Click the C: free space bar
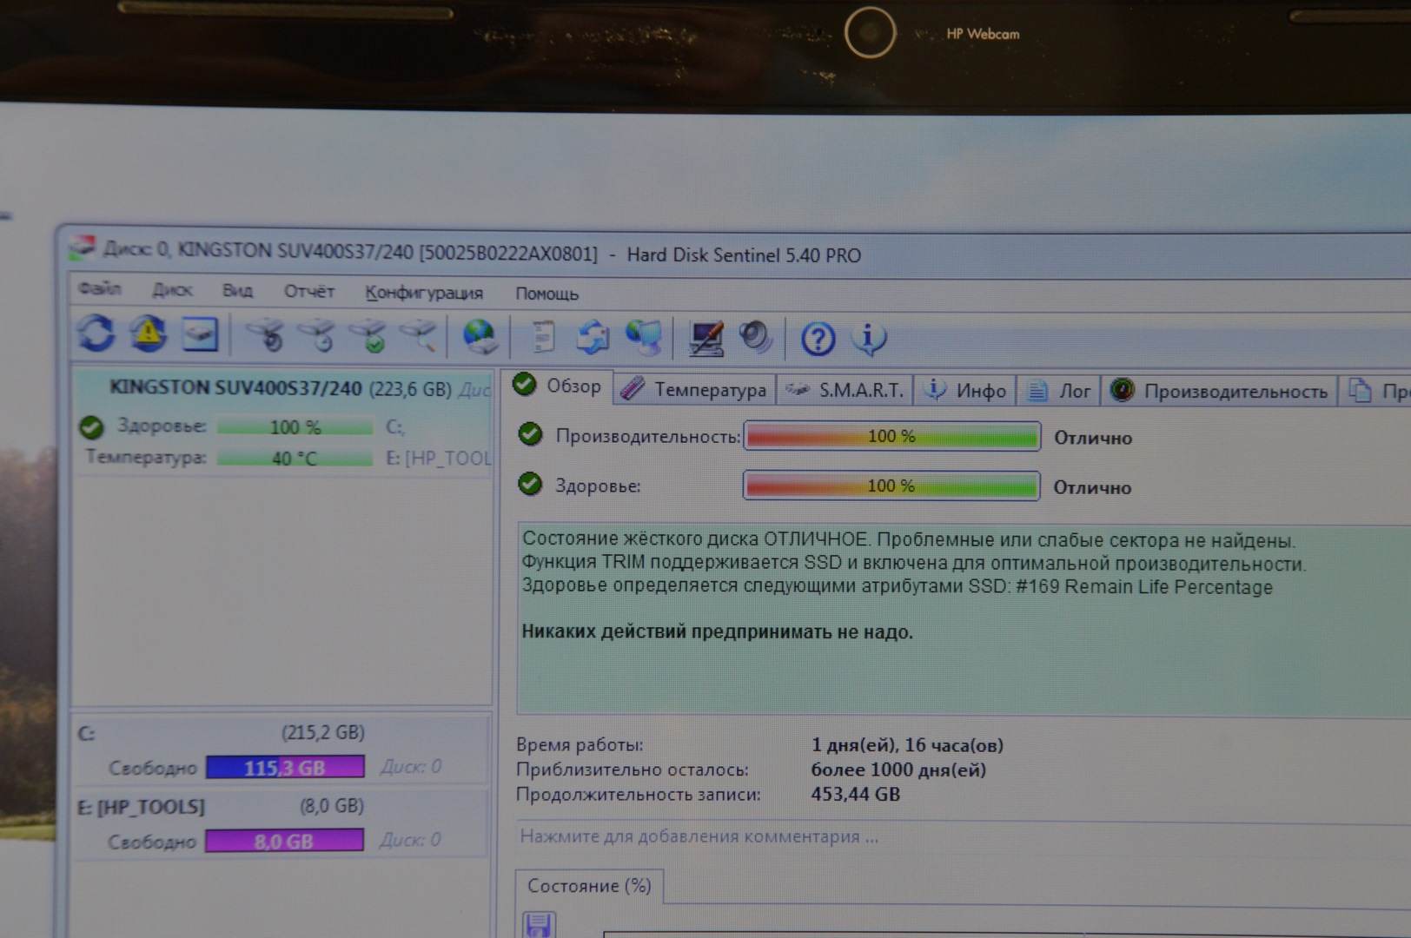Viewport: 1411px width, 938px height. (x=285, y=768)
